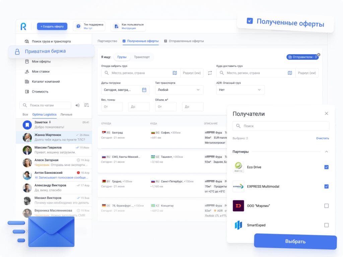
Task: Click Очистить to clear selected recipients
Action: pyautogui.click(x=322, y=138)
